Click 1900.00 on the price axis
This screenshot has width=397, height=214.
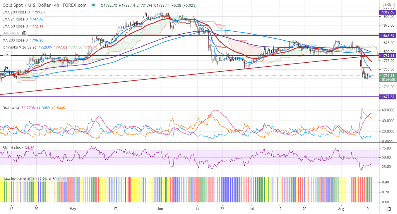[388, 17]
